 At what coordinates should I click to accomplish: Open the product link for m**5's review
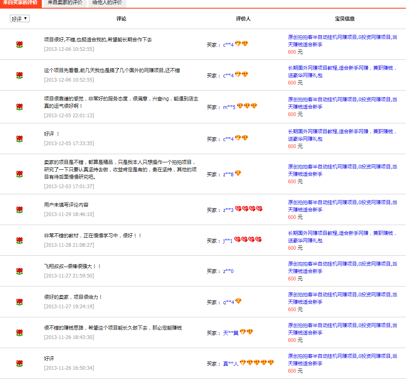point(342,103)
